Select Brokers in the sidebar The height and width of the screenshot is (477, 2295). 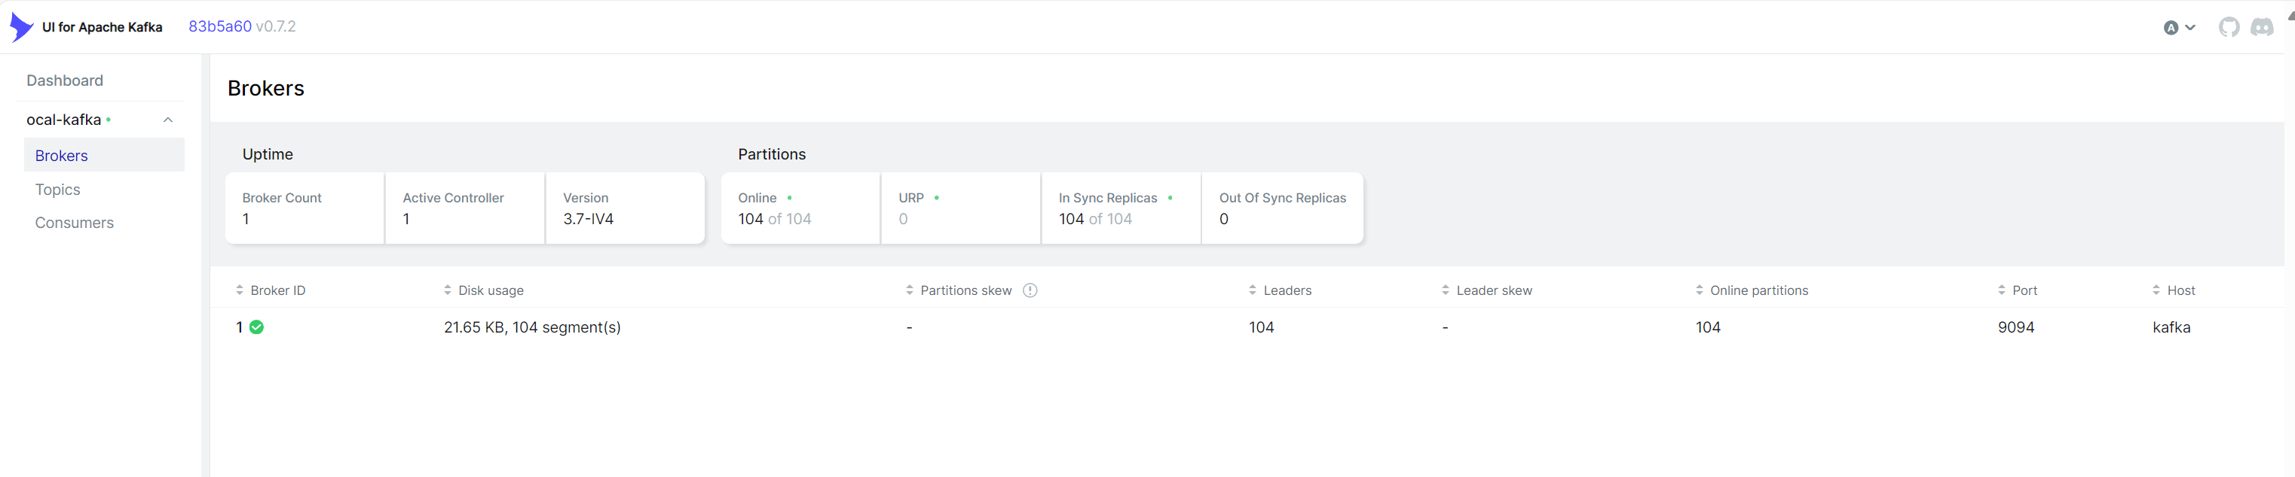coord(62,156)
